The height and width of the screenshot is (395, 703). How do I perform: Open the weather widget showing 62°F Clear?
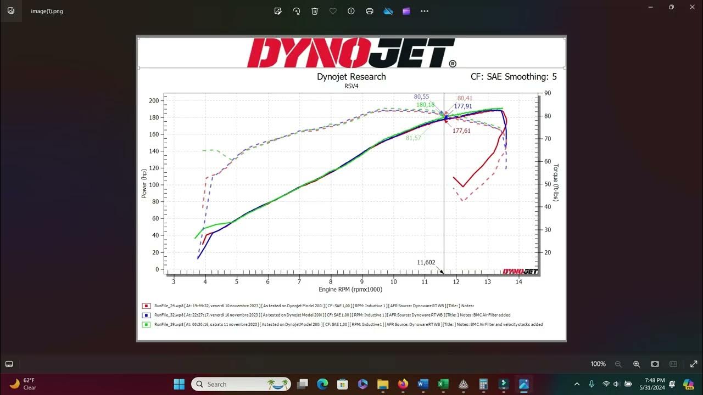coord(23,384)
